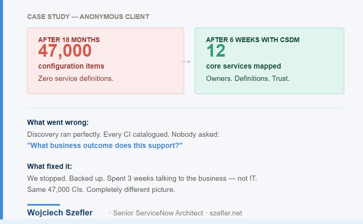The height and width of the screenshot is (224, 363).
Task: Select the Wojciech Szefler author name
Action: pyautogui.click(x=60, y=213)
